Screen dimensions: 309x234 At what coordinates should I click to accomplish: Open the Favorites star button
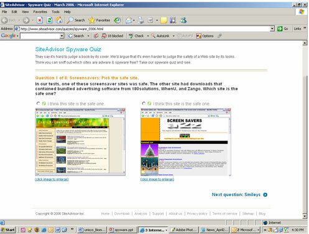pyautogui.click(x=99, y=20)
